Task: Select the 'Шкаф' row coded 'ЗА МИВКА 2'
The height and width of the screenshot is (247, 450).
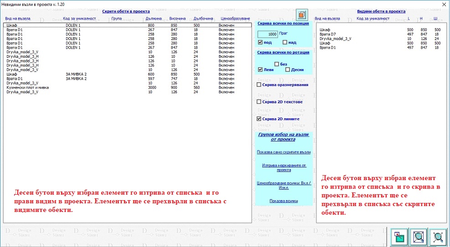Action: pyautogui.click(x=127, y=74)
